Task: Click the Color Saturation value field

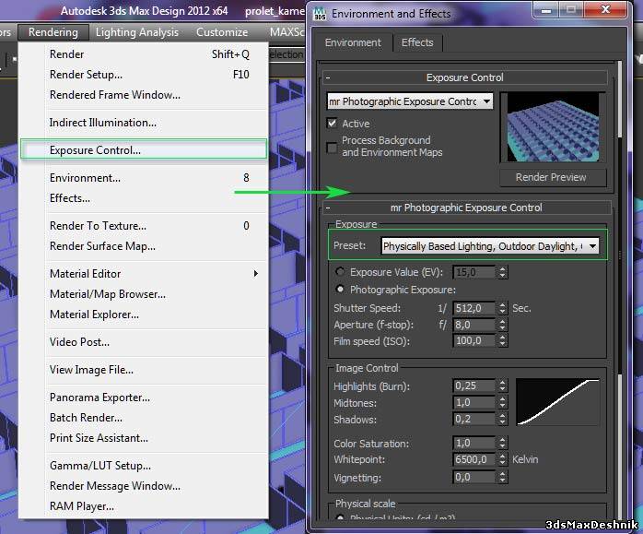Action: (474, 444)
